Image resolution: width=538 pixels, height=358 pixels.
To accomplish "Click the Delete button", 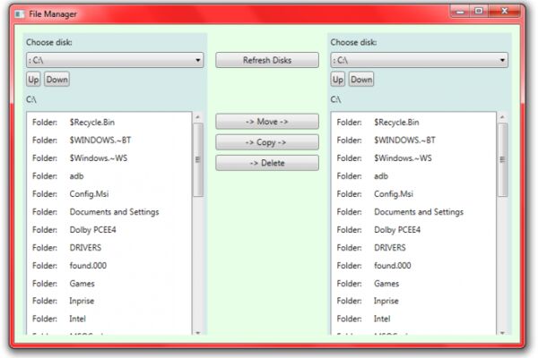I will coord(267,163).
